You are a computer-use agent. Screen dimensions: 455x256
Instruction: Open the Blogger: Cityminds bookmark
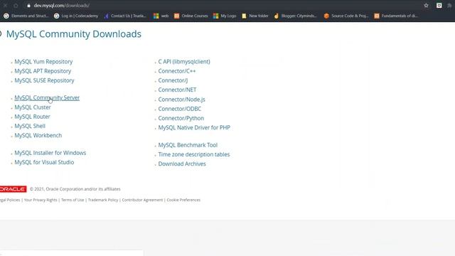[x=296, y=16]
